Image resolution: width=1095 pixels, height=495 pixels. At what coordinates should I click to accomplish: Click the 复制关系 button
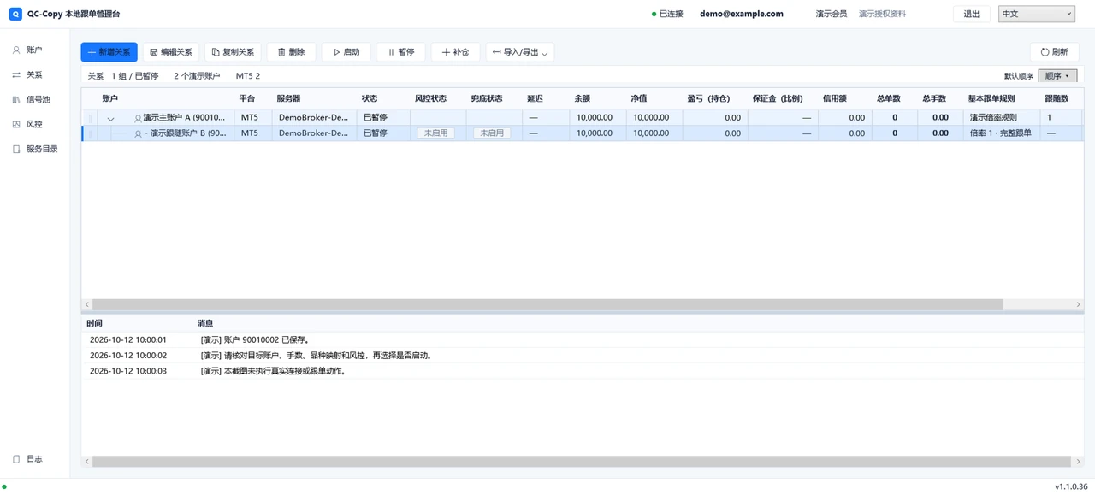(x=233, y=52)
